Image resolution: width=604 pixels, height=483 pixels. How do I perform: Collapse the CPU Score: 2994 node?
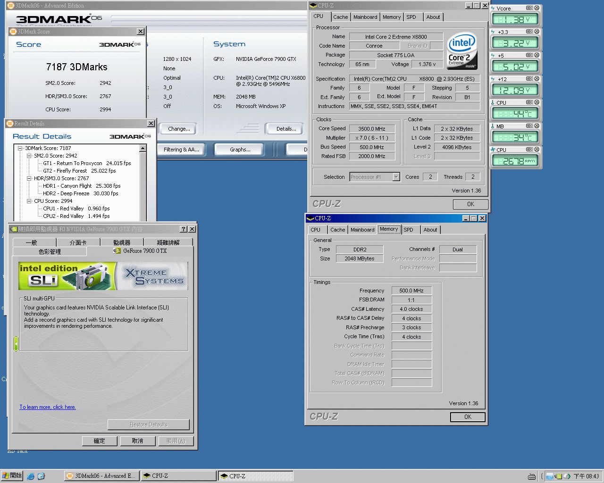(29, 201)
